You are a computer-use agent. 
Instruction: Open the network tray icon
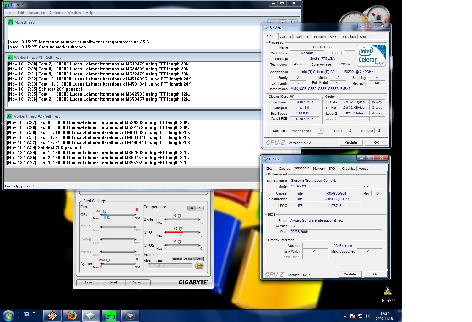tap(360, 316)
